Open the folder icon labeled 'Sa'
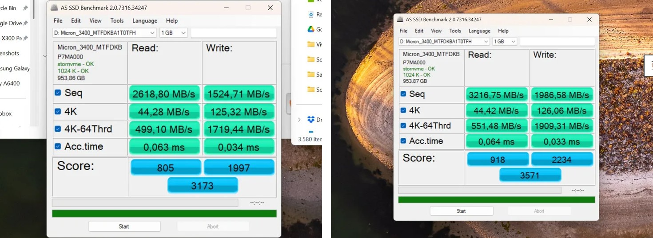This screenshot has width=653, height=238. pos(311,74)
